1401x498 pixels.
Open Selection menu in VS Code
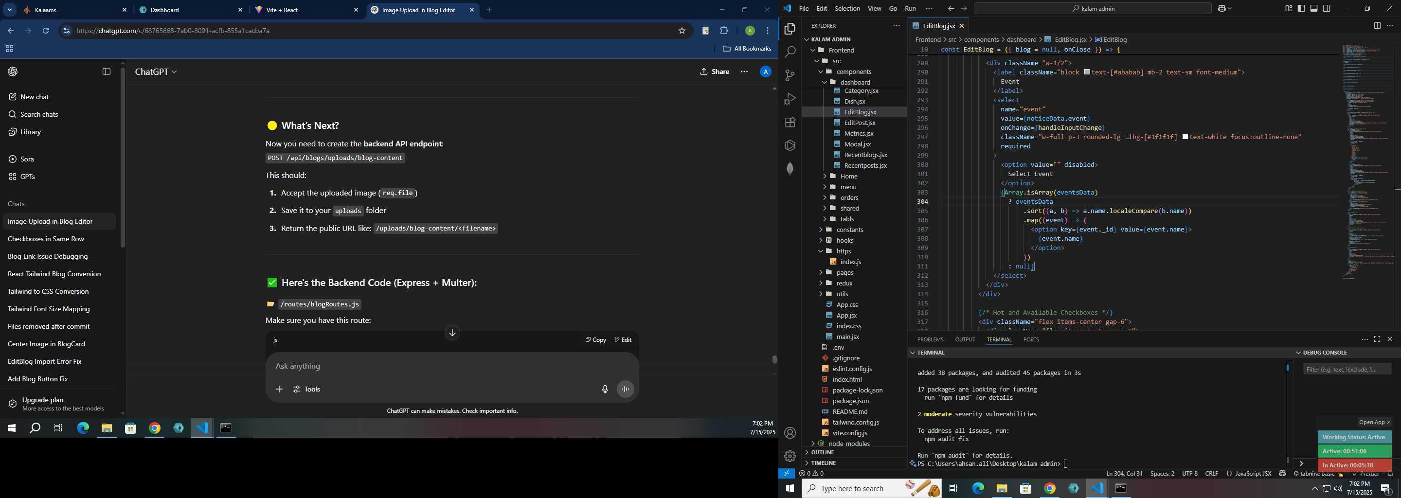(x=847, y=9)
